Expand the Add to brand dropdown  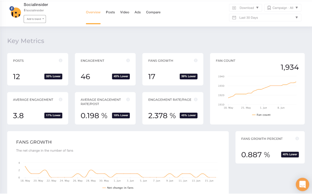tap(35, 19)
